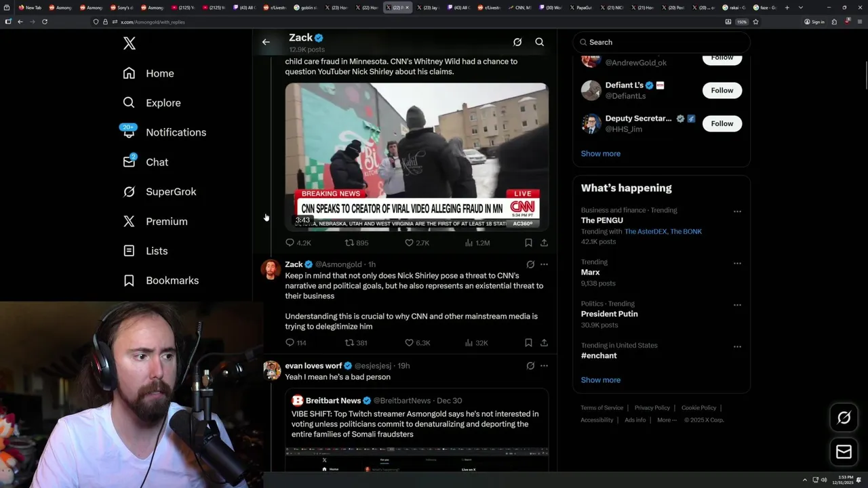This screenshot has width=868, height=488.
Task: Share Zack's Nick Shirley post
Action: tap(544, 343)
